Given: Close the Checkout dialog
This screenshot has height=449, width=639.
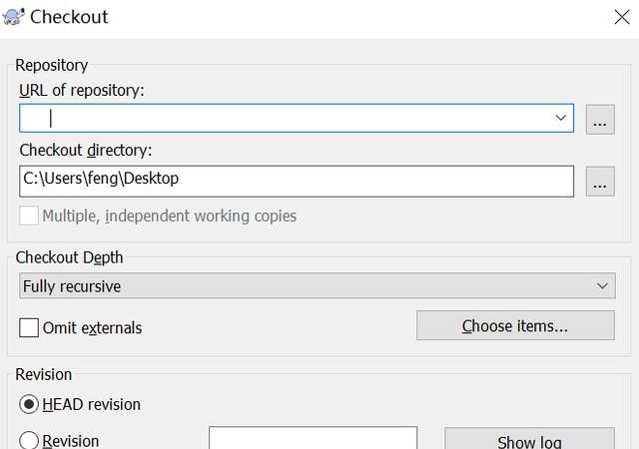Looking at the screenshot, I should pyautogui.click(x=619, y=17).
